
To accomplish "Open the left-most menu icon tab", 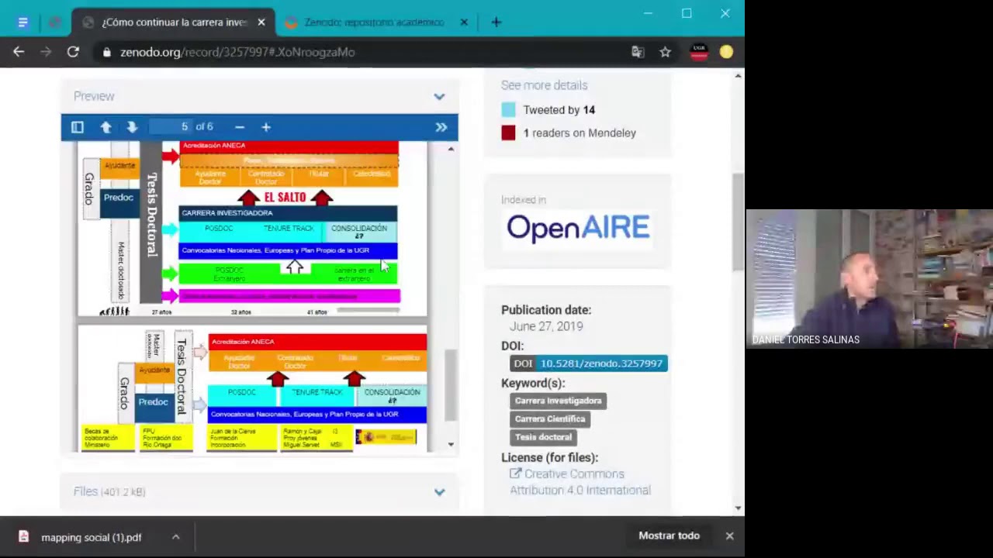I will tap(22, 22).
